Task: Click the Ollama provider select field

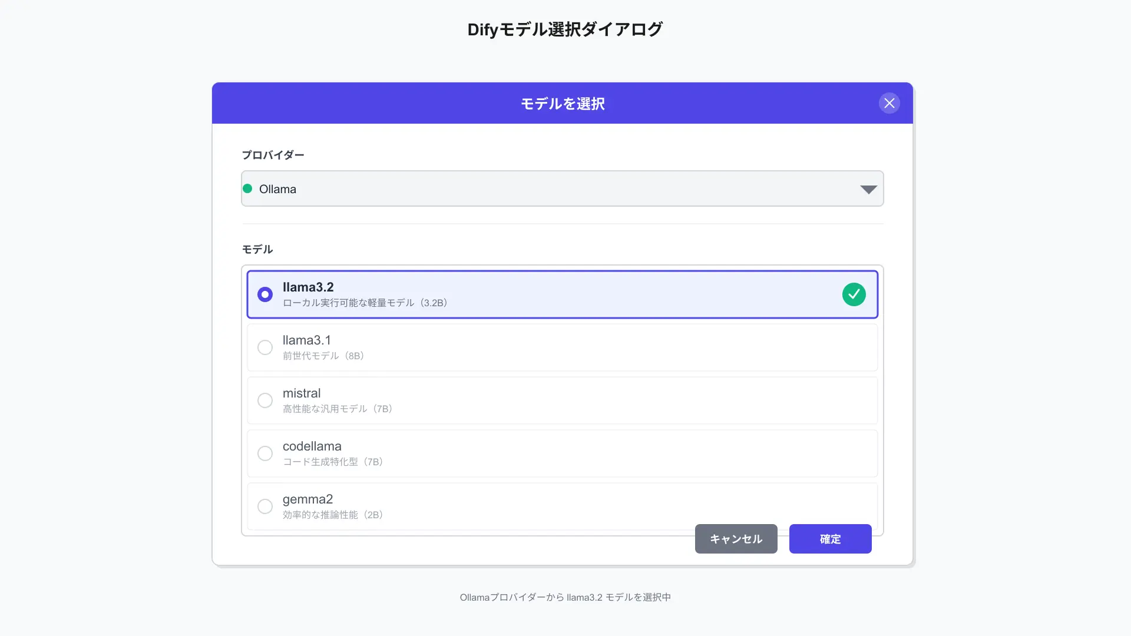Action: click(562, 188)
